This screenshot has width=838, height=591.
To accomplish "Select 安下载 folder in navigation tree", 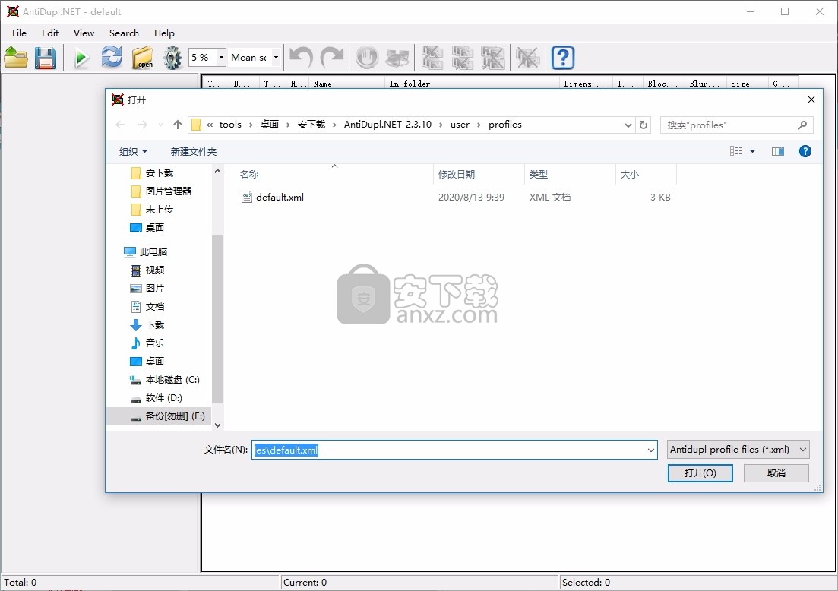I will click(160, 173).
